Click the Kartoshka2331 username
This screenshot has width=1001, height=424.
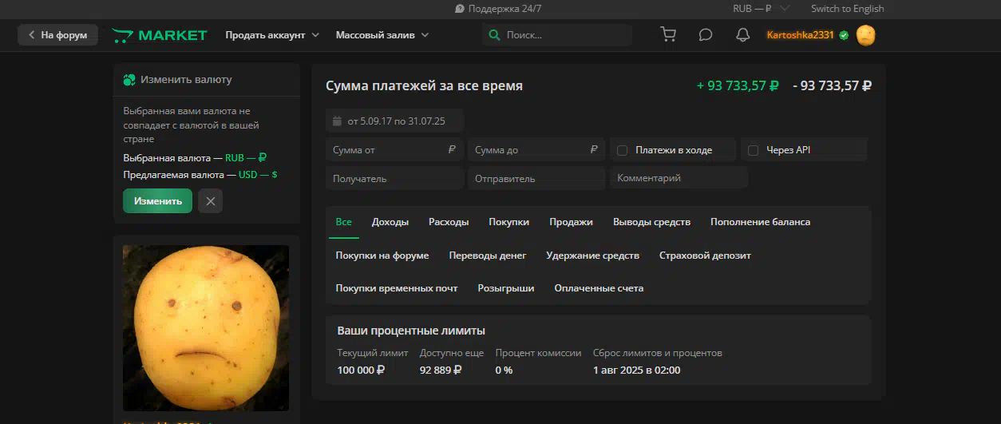coord(800,35)
